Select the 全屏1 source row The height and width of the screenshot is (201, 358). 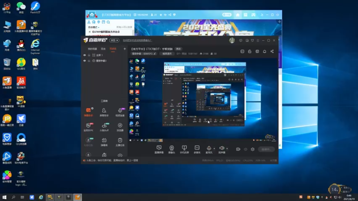point(105,55)
